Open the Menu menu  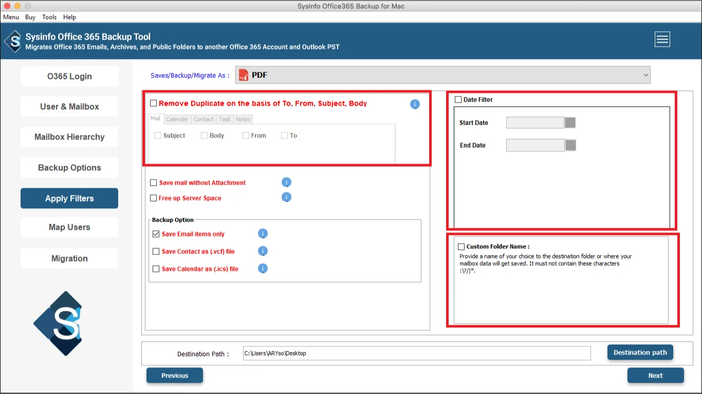[x=11, y=17]
